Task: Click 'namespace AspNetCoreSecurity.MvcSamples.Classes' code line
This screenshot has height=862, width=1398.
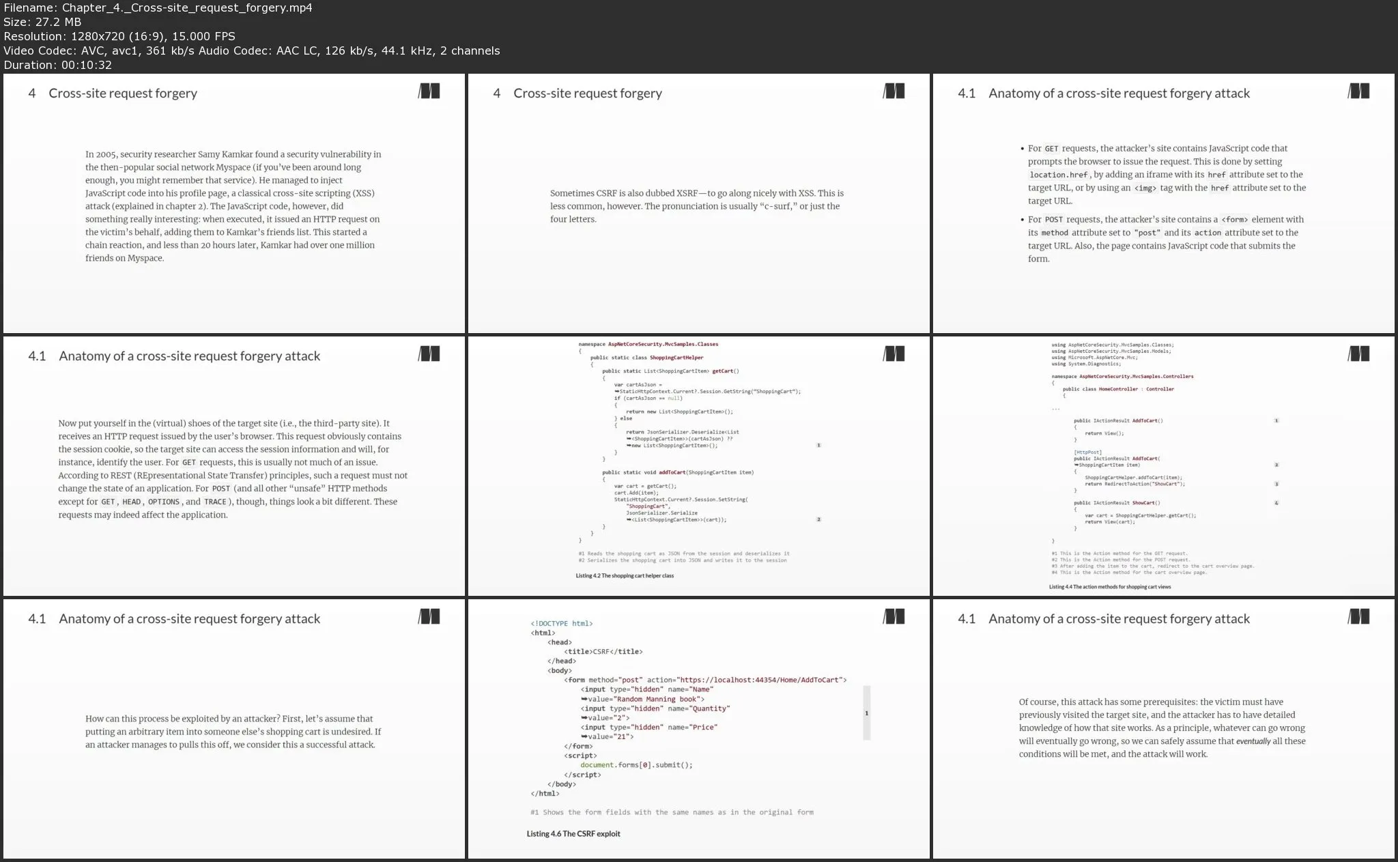Action: click(648, 344)
